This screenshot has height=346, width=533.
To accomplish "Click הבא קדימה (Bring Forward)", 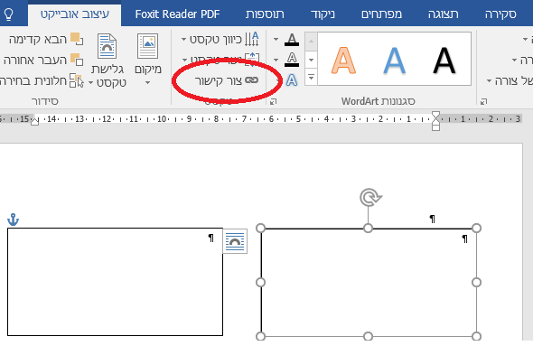I will click(46, 39).
